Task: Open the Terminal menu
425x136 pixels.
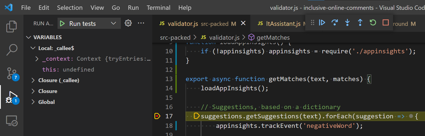Action: click(158, 8)
